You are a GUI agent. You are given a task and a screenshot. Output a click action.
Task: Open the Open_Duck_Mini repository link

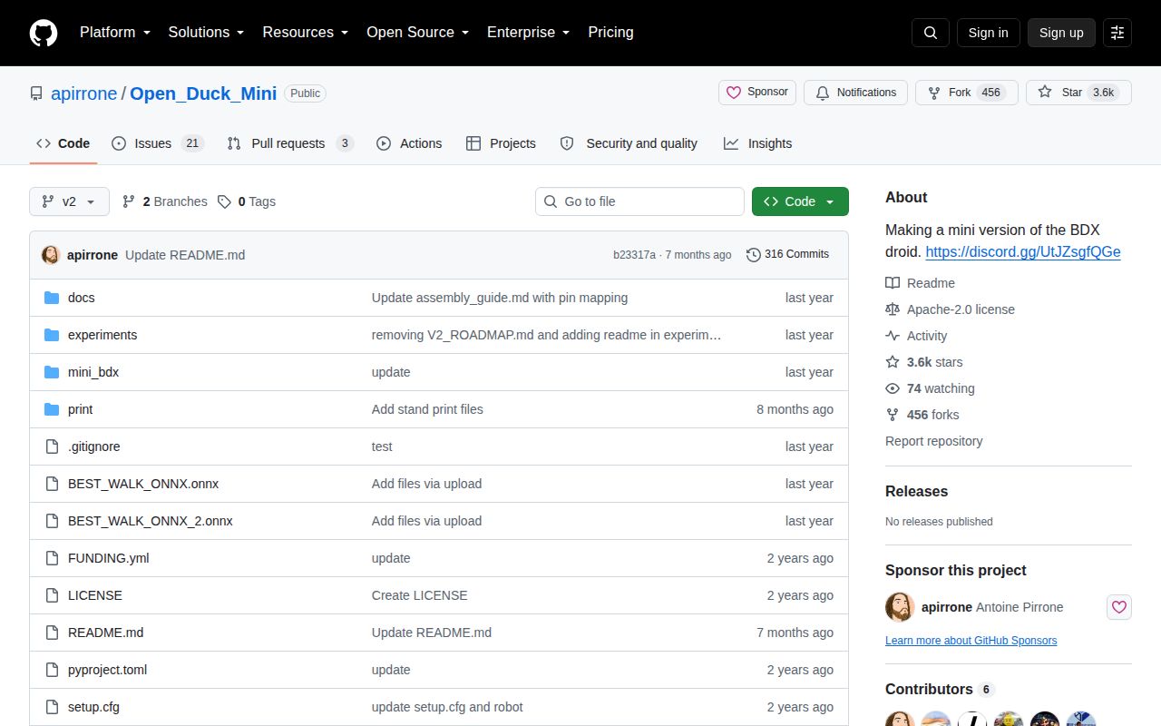click(x=203, y=93)
